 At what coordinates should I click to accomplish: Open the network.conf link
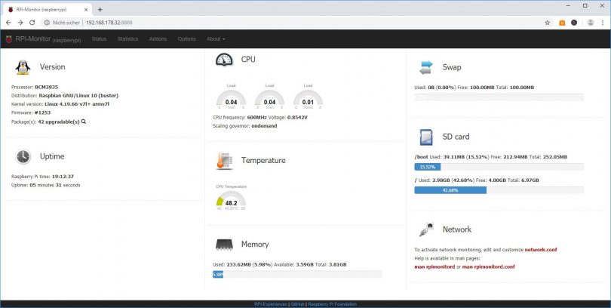tap(540, 250)
